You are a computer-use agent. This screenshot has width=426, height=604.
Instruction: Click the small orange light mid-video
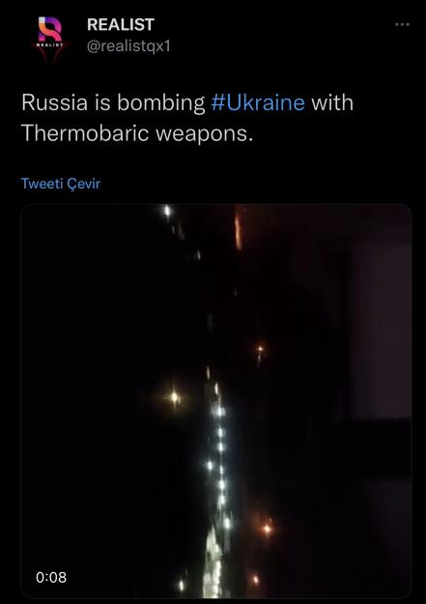tap(261, 350)
